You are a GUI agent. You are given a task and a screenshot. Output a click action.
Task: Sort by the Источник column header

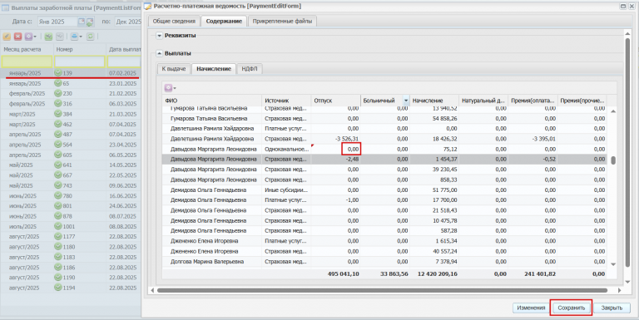pos(286,101)
